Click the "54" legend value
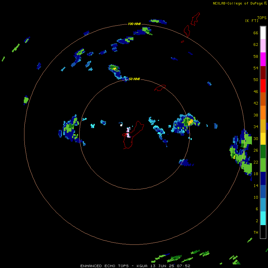The height and width of the screenshot is (268, 268). click(256, 68)
